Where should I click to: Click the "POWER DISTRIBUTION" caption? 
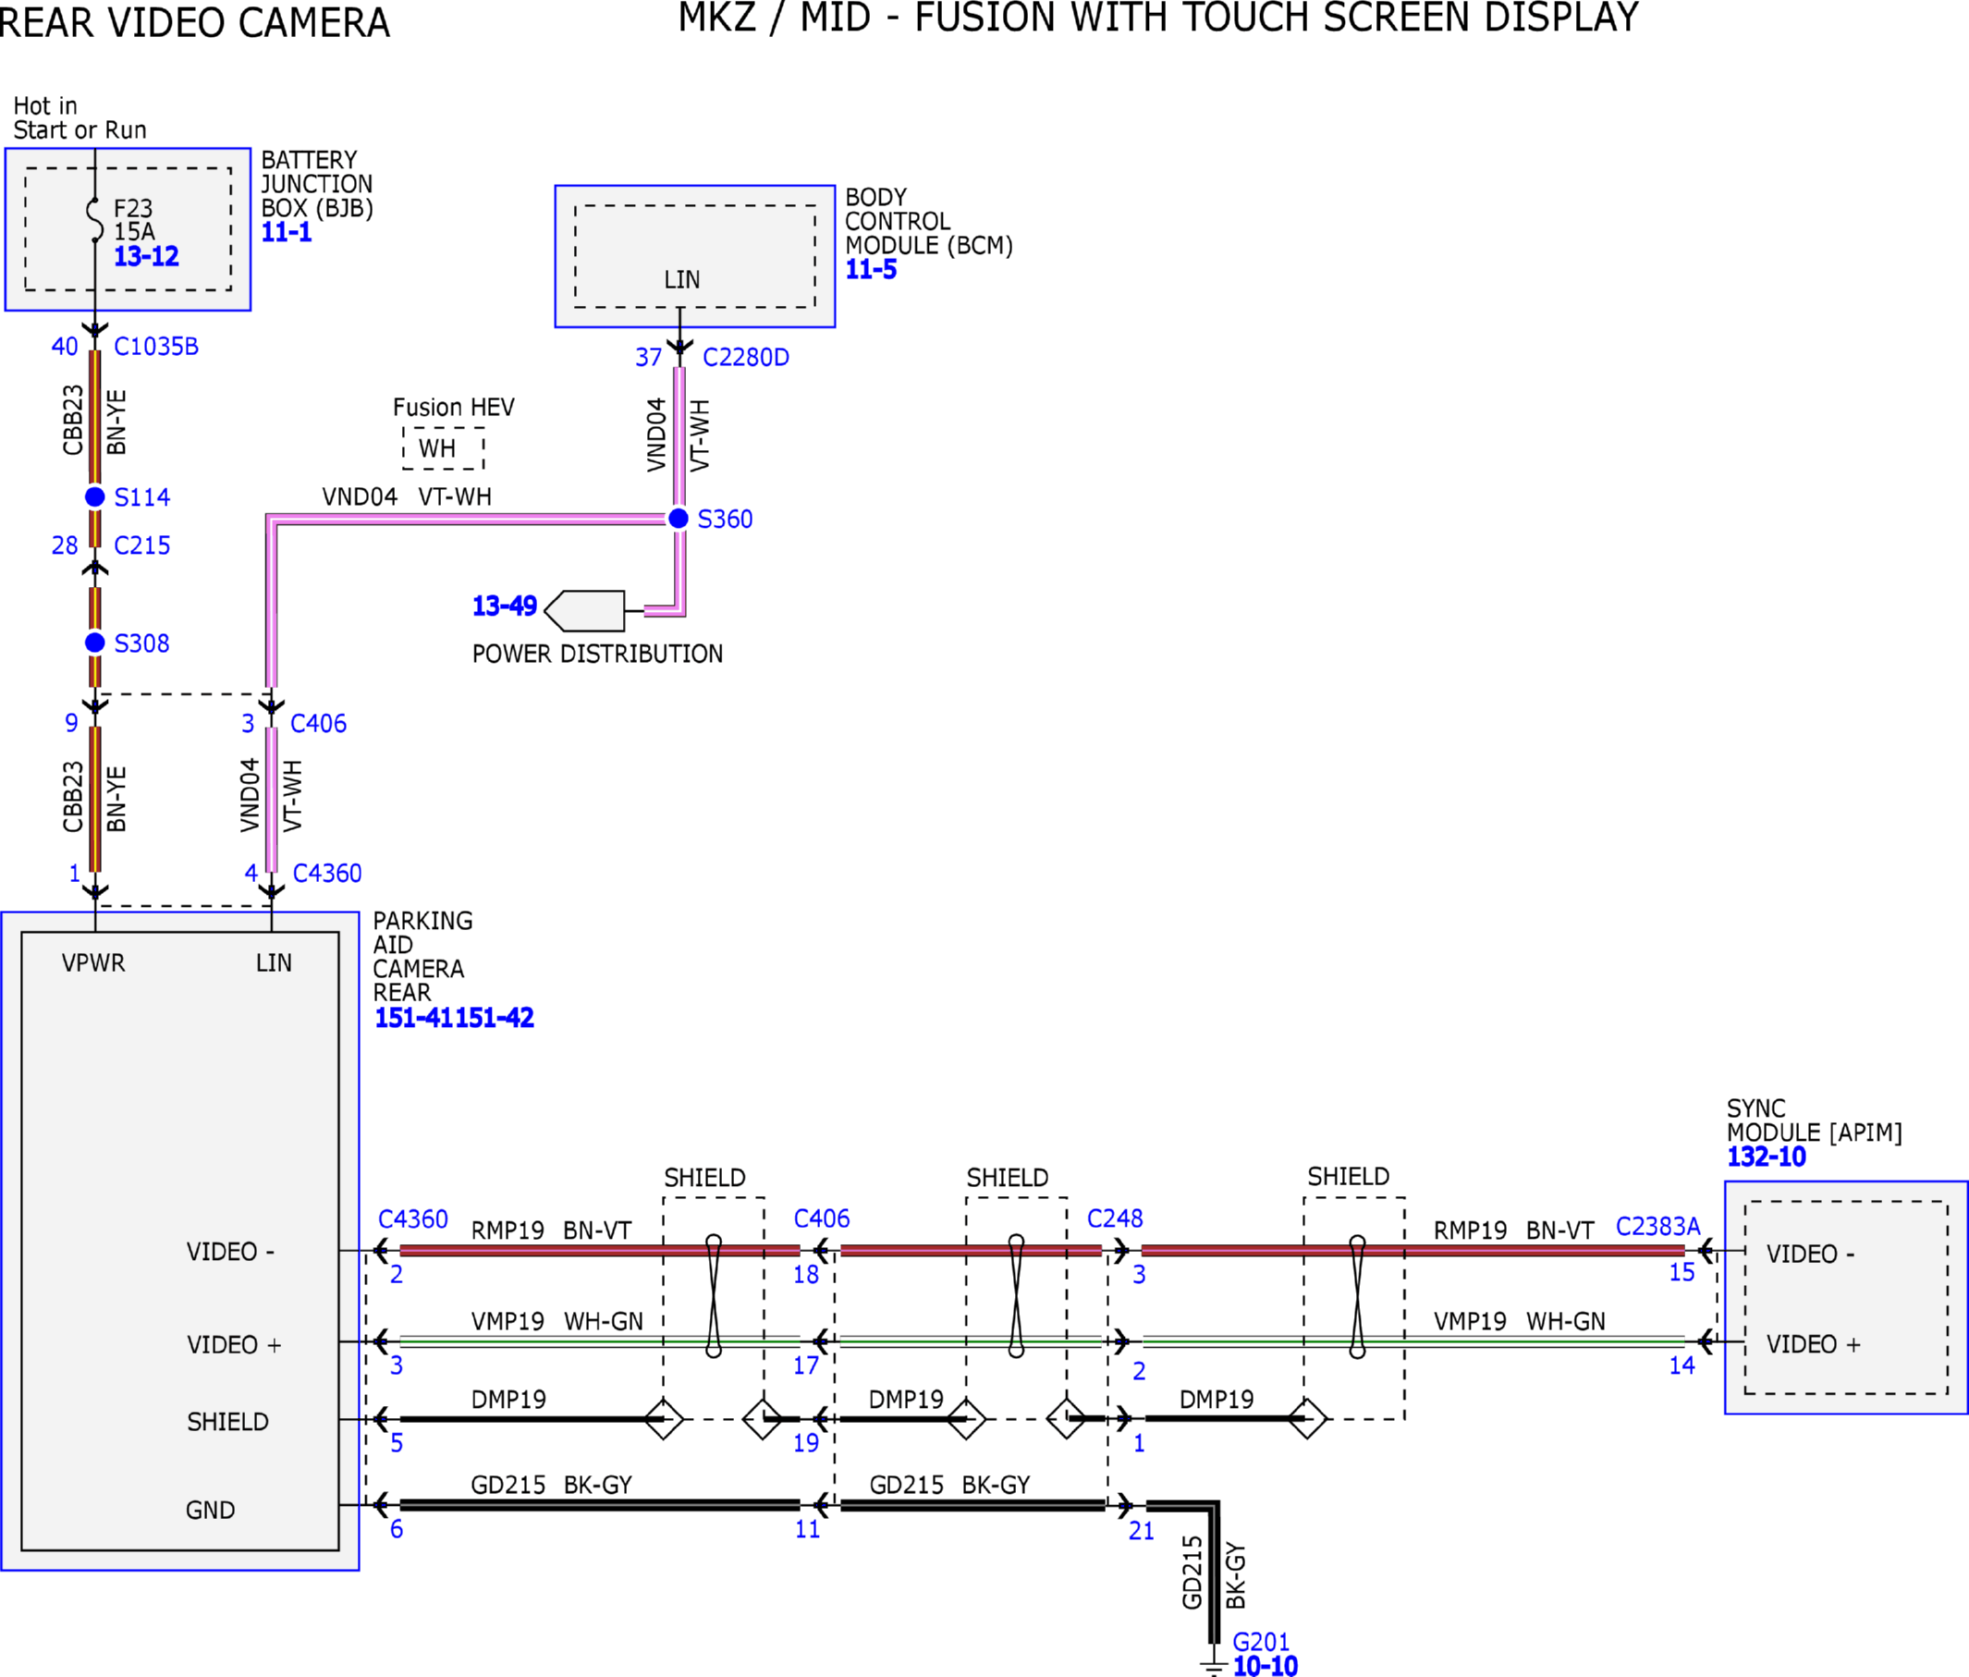[x=598, y=654]
